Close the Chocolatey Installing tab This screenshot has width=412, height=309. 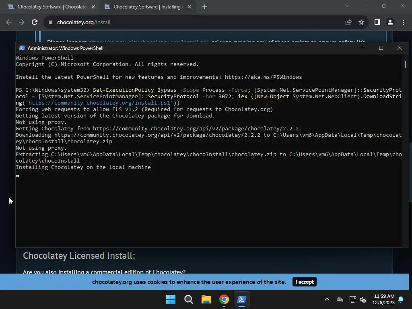click(x=190, y=7)
